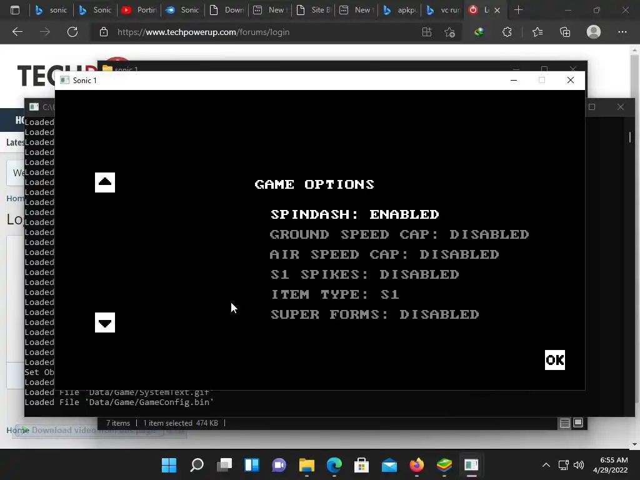
Task: Add this page to favorites
Action: (x=450, y=32)
